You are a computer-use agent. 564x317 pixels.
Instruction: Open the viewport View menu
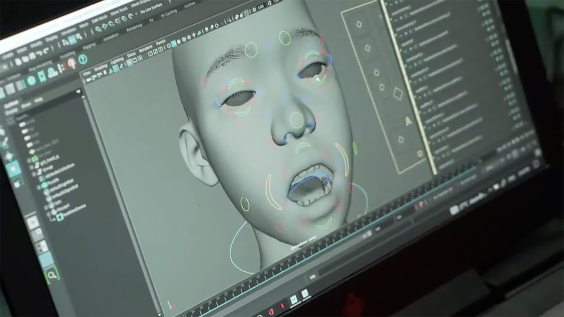tap(86, 73)
